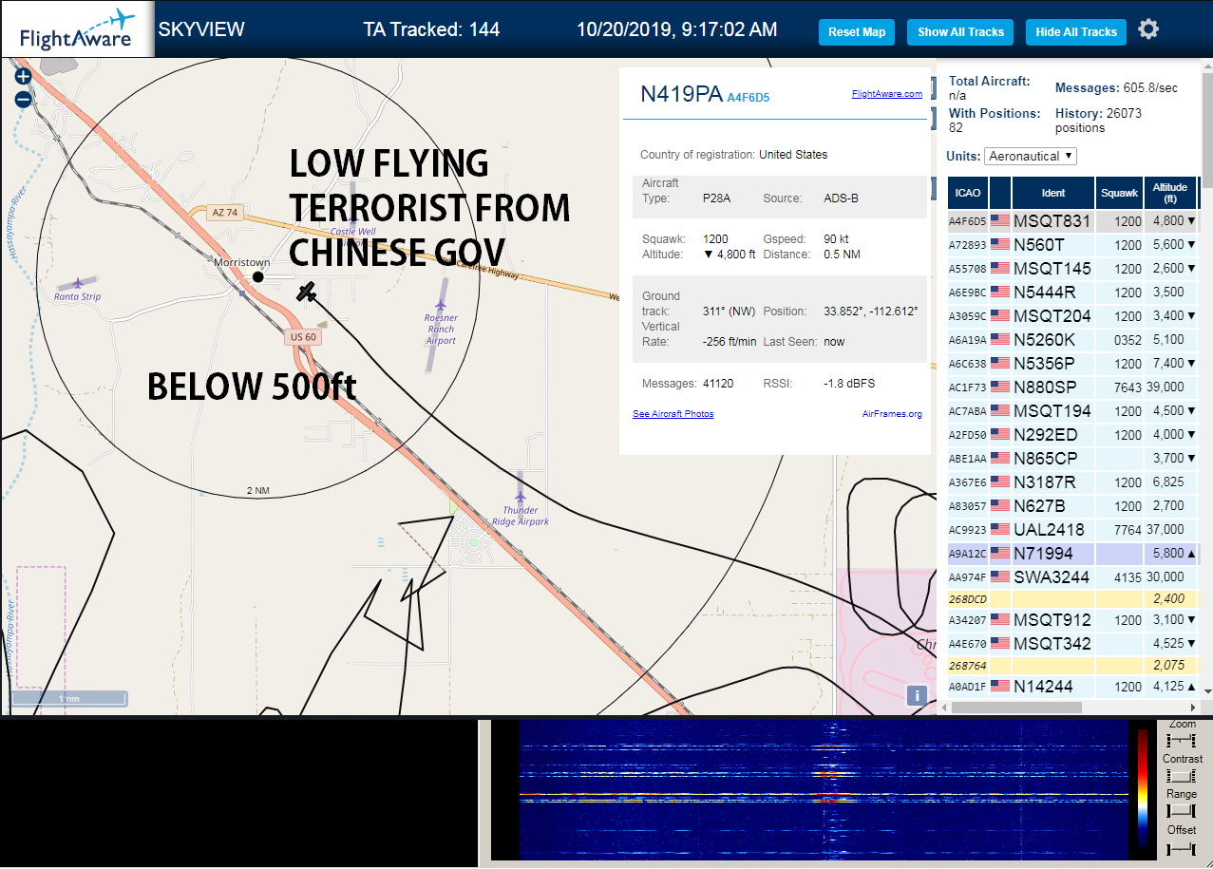The width and height of the screenshot is (1213, 869).
Task: Click the flag icon in MSQT831 row
Action: click(x=1000, y=221)
